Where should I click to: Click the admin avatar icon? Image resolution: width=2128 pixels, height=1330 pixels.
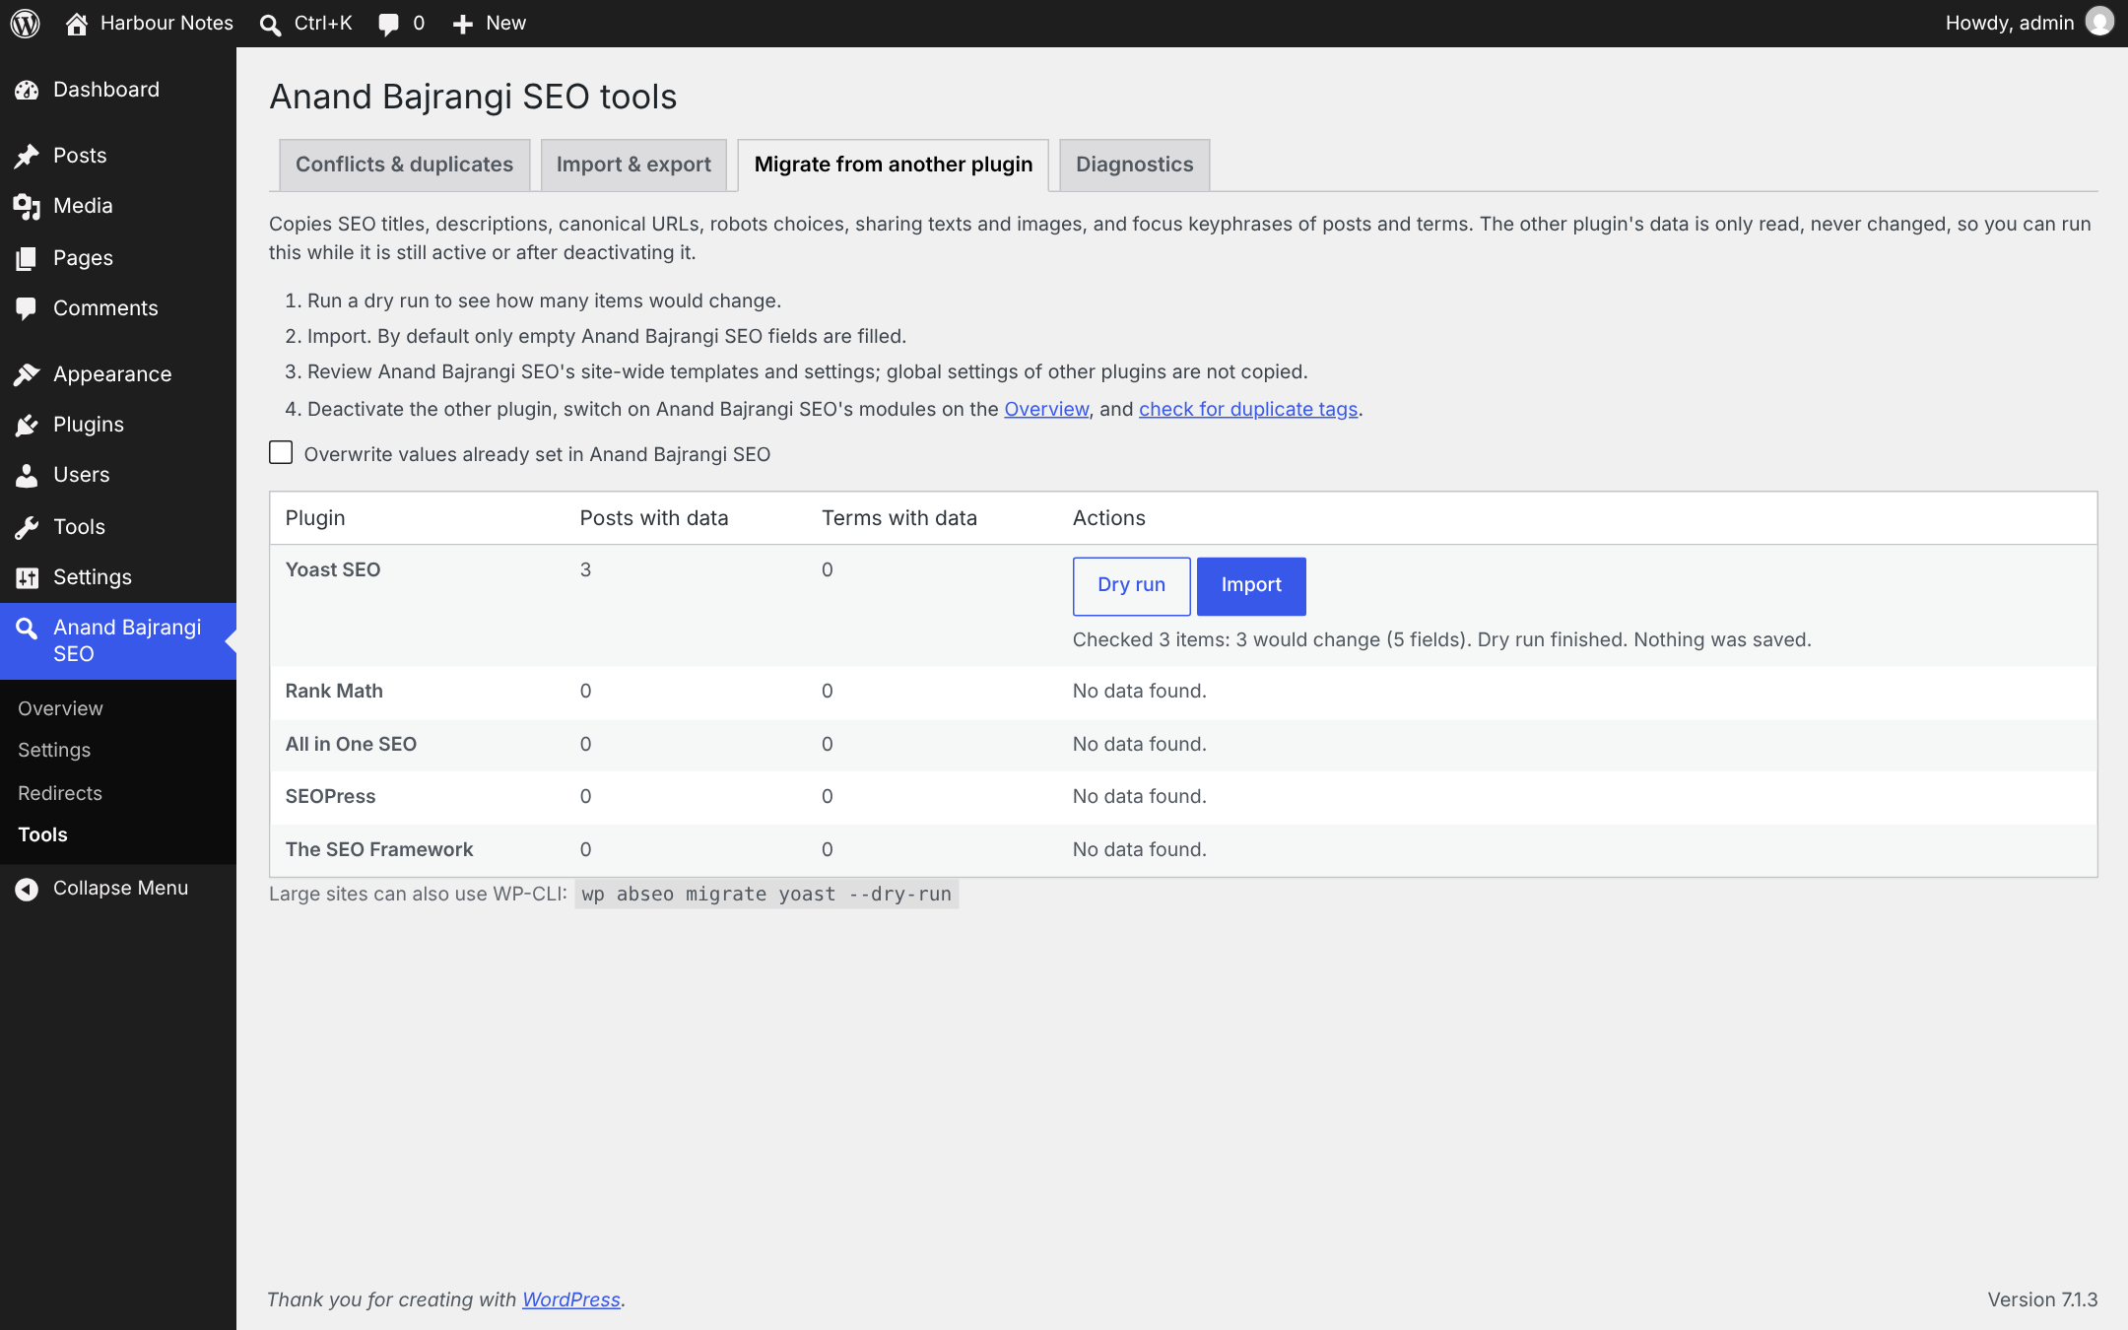[2099, 22]
